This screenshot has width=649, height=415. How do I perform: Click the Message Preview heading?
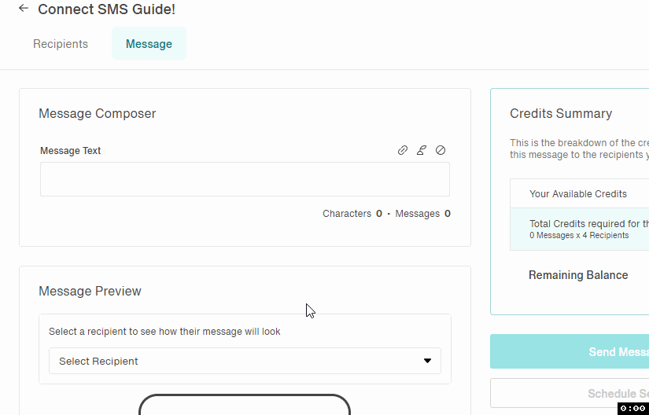pyautogui.click(x=90, y=291)
